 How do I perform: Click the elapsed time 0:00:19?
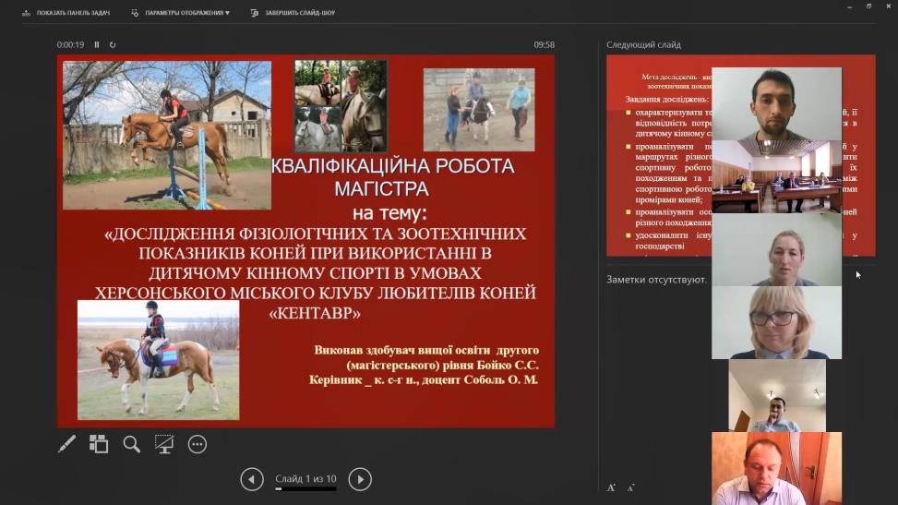[x=70, y=44]
